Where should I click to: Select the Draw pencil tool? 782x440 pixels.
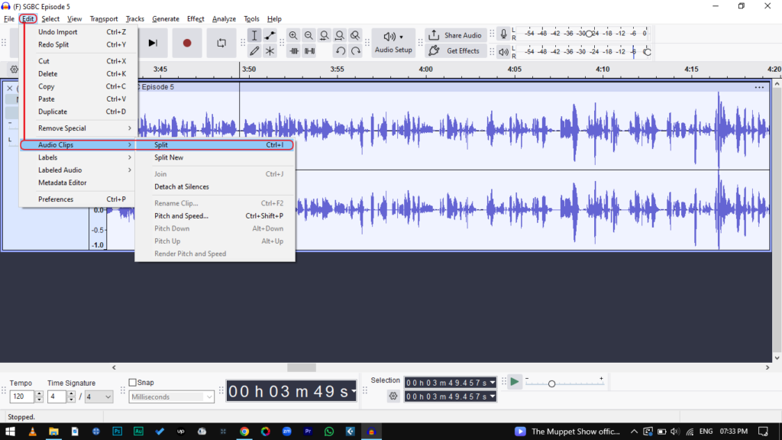254,51
